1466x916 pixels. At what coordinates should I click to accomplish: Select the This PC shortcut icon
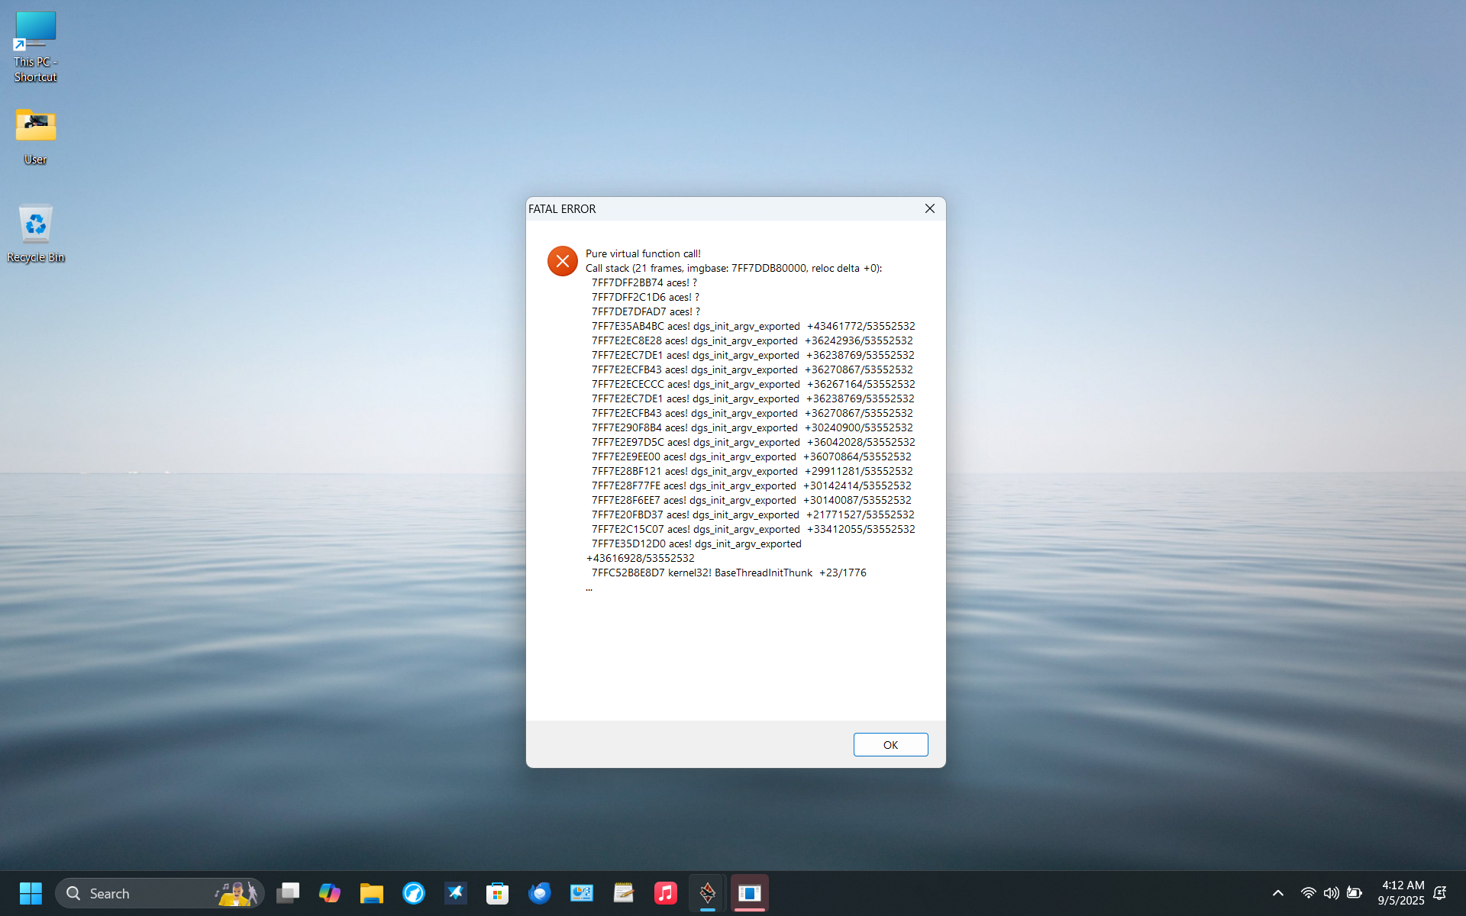(35, 46)
